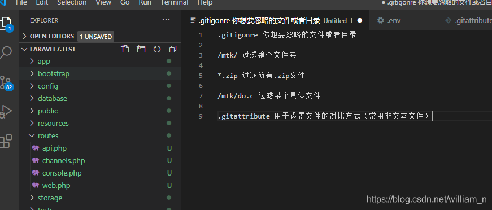Click the text '/mtk/ 过滤整个文件夹'
The image size is (492, 210).
pyautogui.click(x=257, y=55)
